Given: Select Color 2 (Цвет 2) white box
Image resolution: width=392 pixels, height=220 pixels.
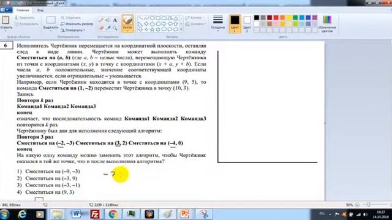Looking at the screenshot, I should 247,20.
